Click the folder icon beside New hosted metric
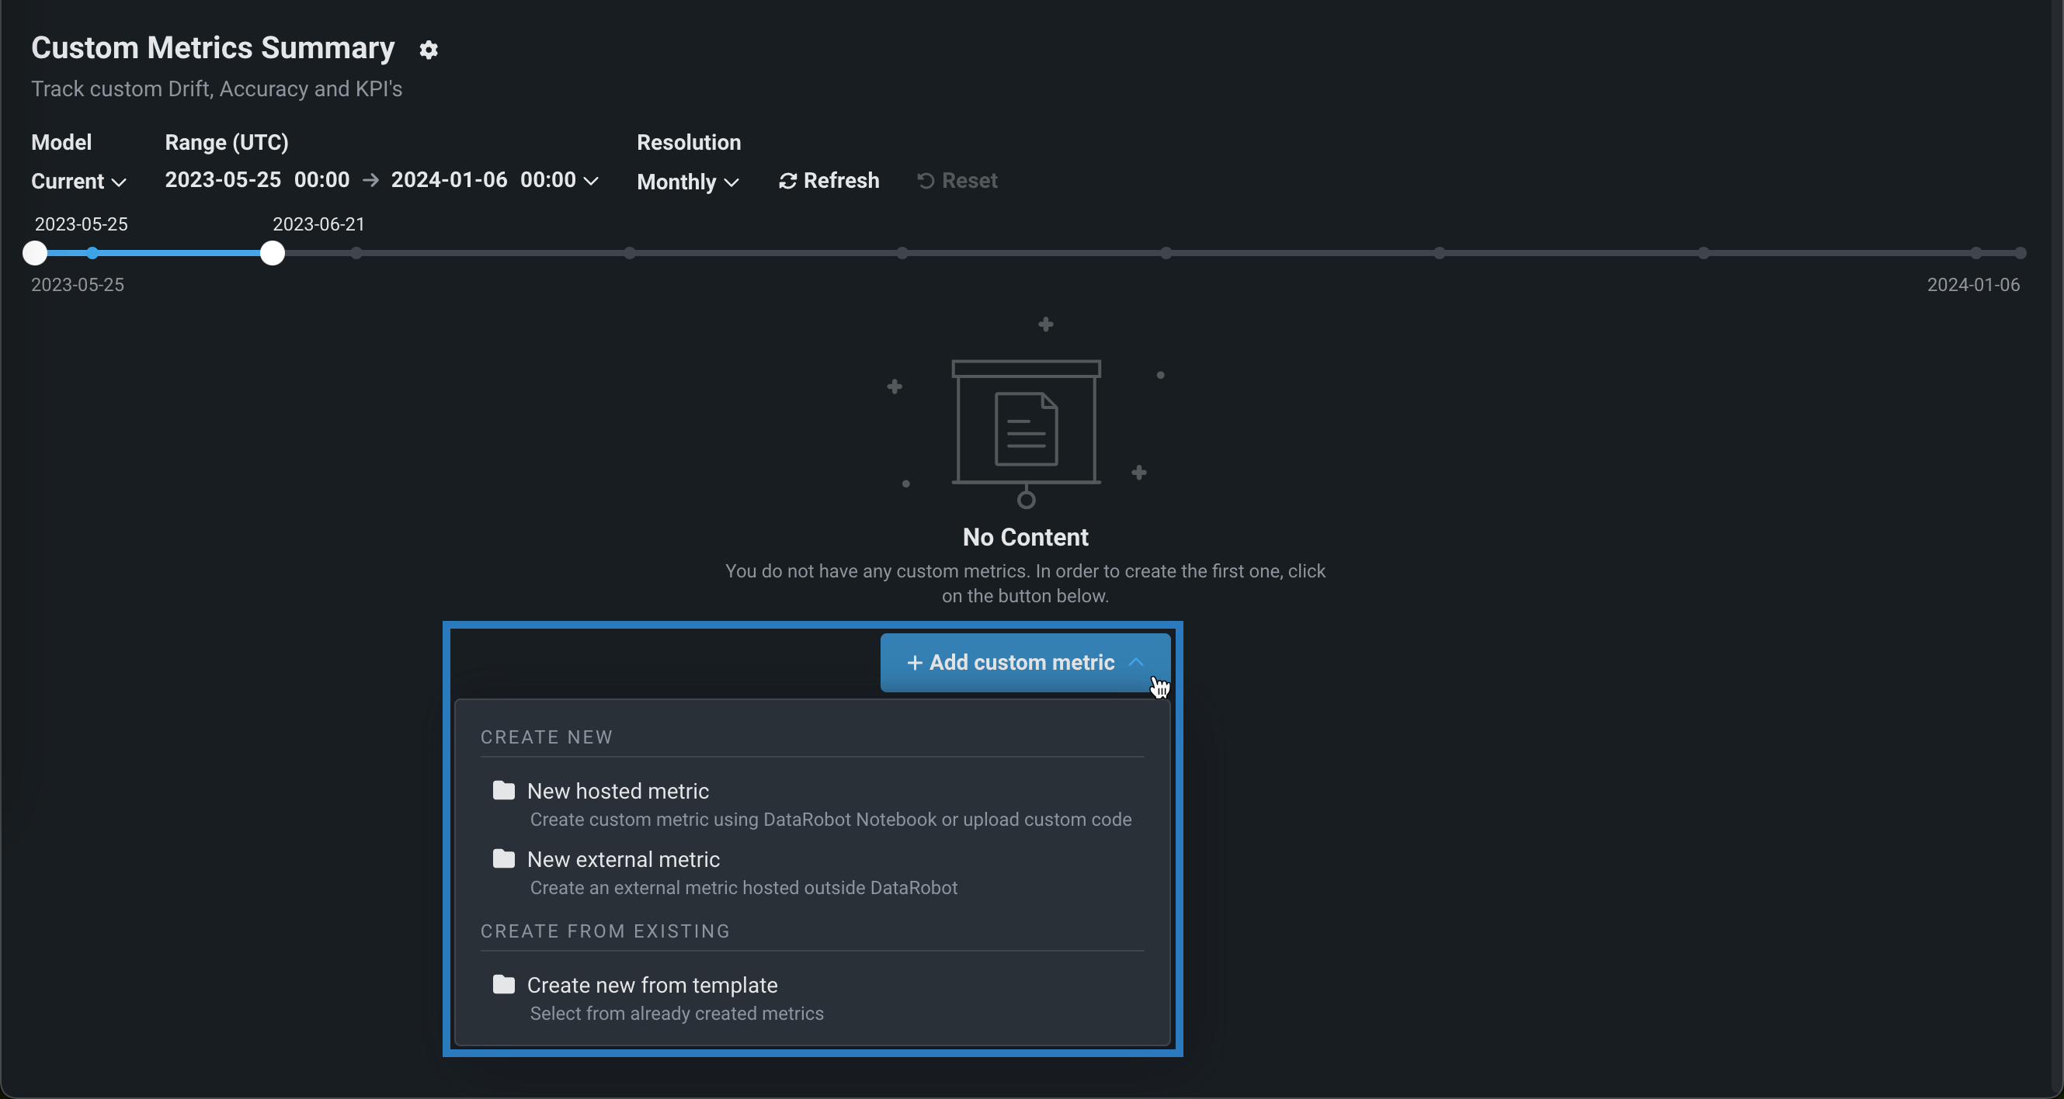 503,791
